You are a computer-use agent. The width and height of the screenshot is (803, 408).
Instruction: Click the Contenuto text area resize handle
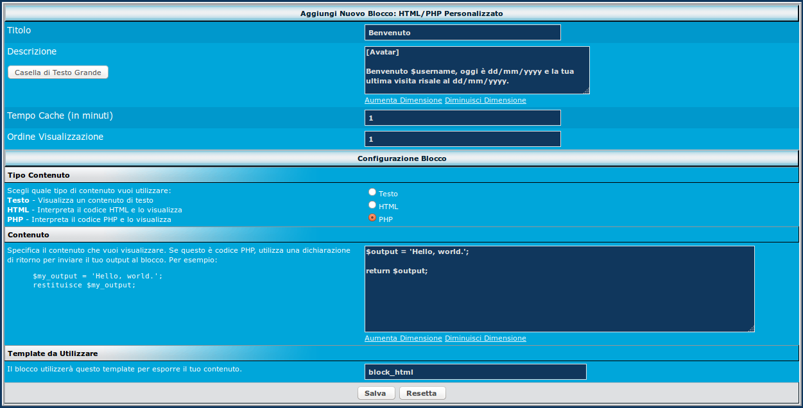coord(751,328)
